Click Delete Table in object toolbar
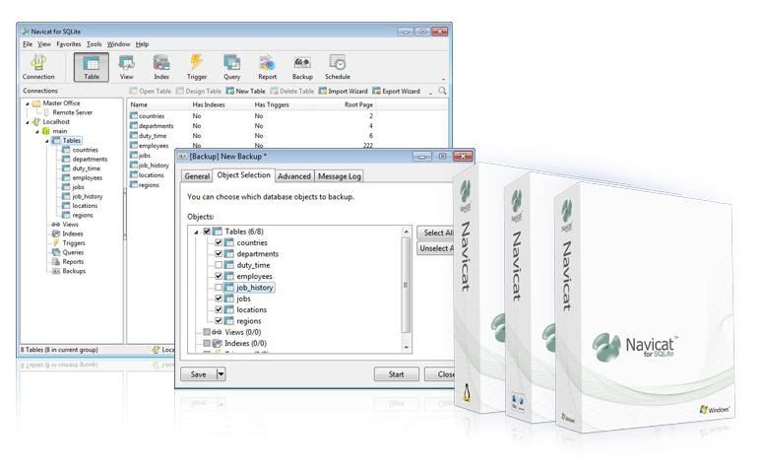 click(x=292, y=91)
